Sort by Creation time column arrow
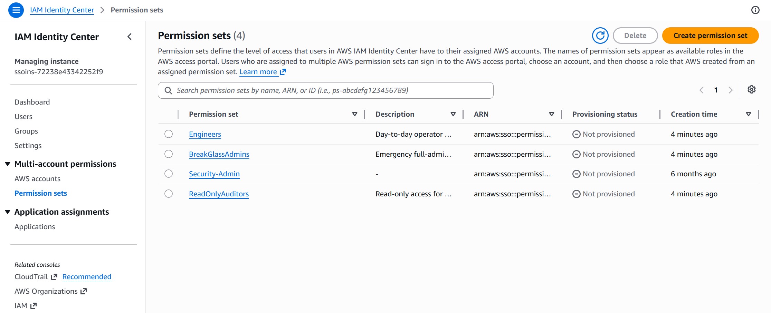This screenshot has height=313, width=771. click(749, 114)
